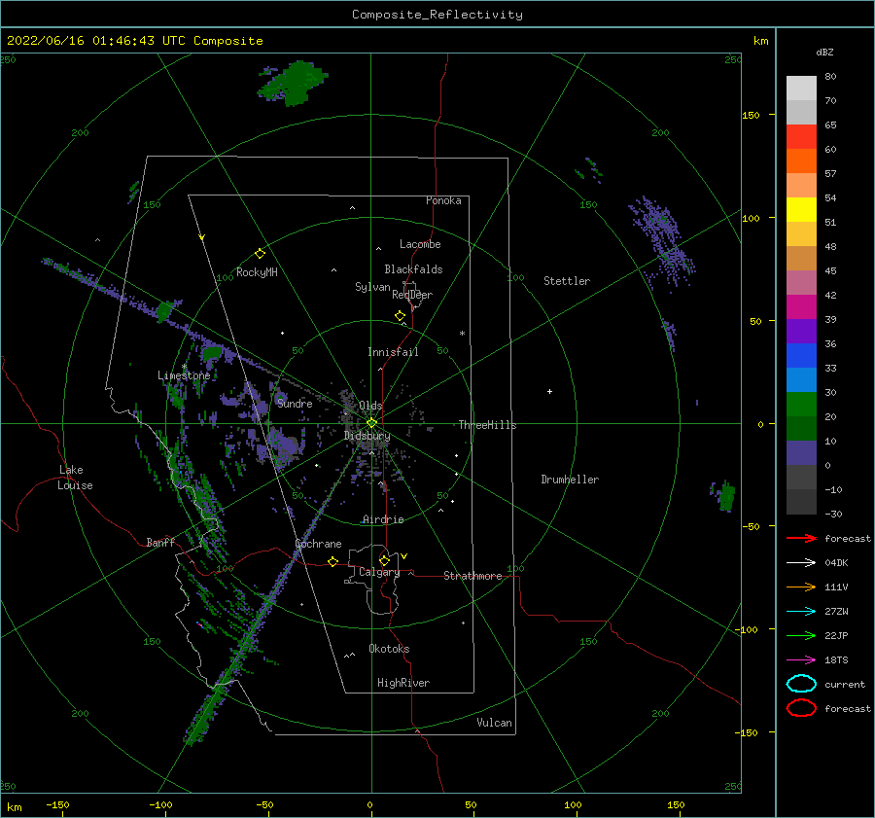Click the magenta 18TS arrow icon
Viewport: 875px width, 818px height.
801,660
